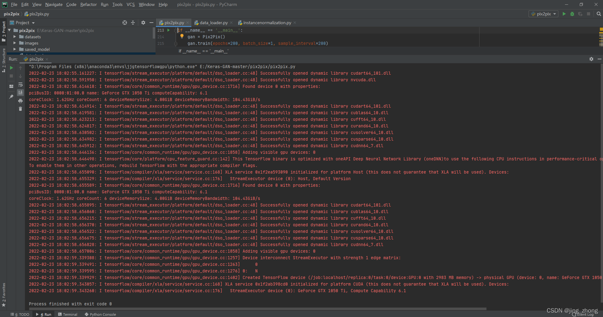Toggle scroll to end of console output
This screenshot has width=603, height=317.
[20, 92]
